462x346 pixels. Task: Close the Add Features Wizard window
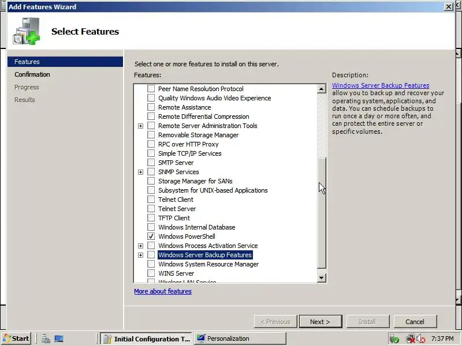[449, 6]
